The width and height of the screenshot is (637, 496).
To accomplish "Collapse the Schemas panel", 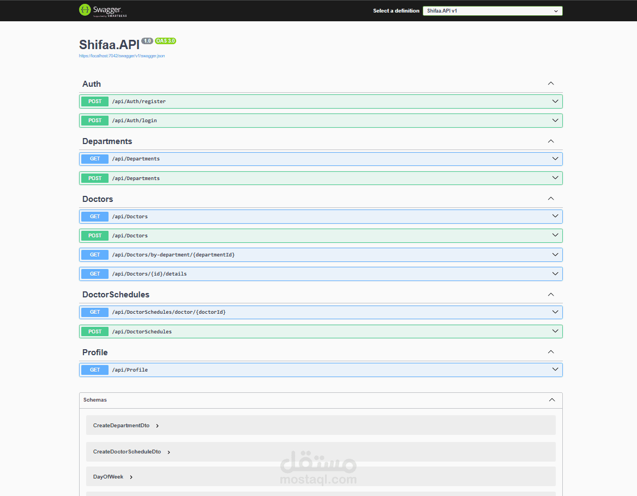I will pos(551,399).
